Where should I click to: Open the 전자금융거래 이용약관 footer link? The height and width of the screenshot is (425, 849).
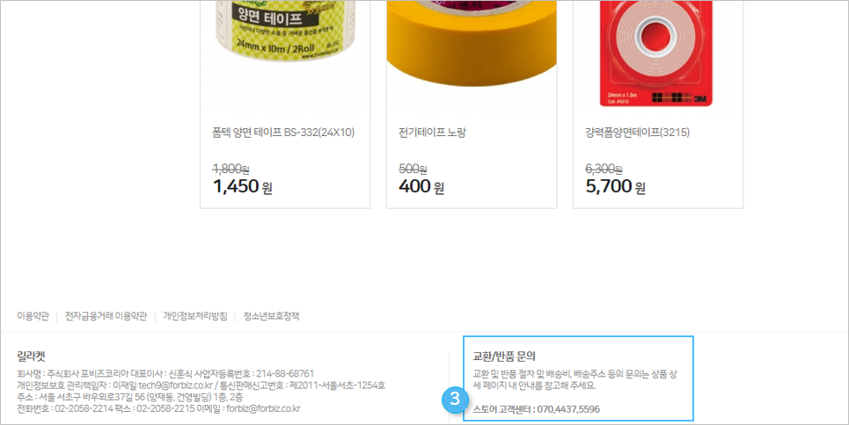point(106,316)
